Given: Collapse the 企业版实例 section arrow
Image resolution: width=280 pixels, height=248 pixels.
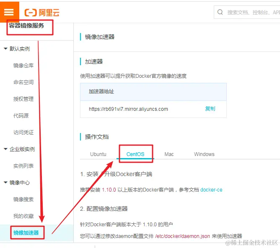Looking at the screenshot, I should 5,149.
